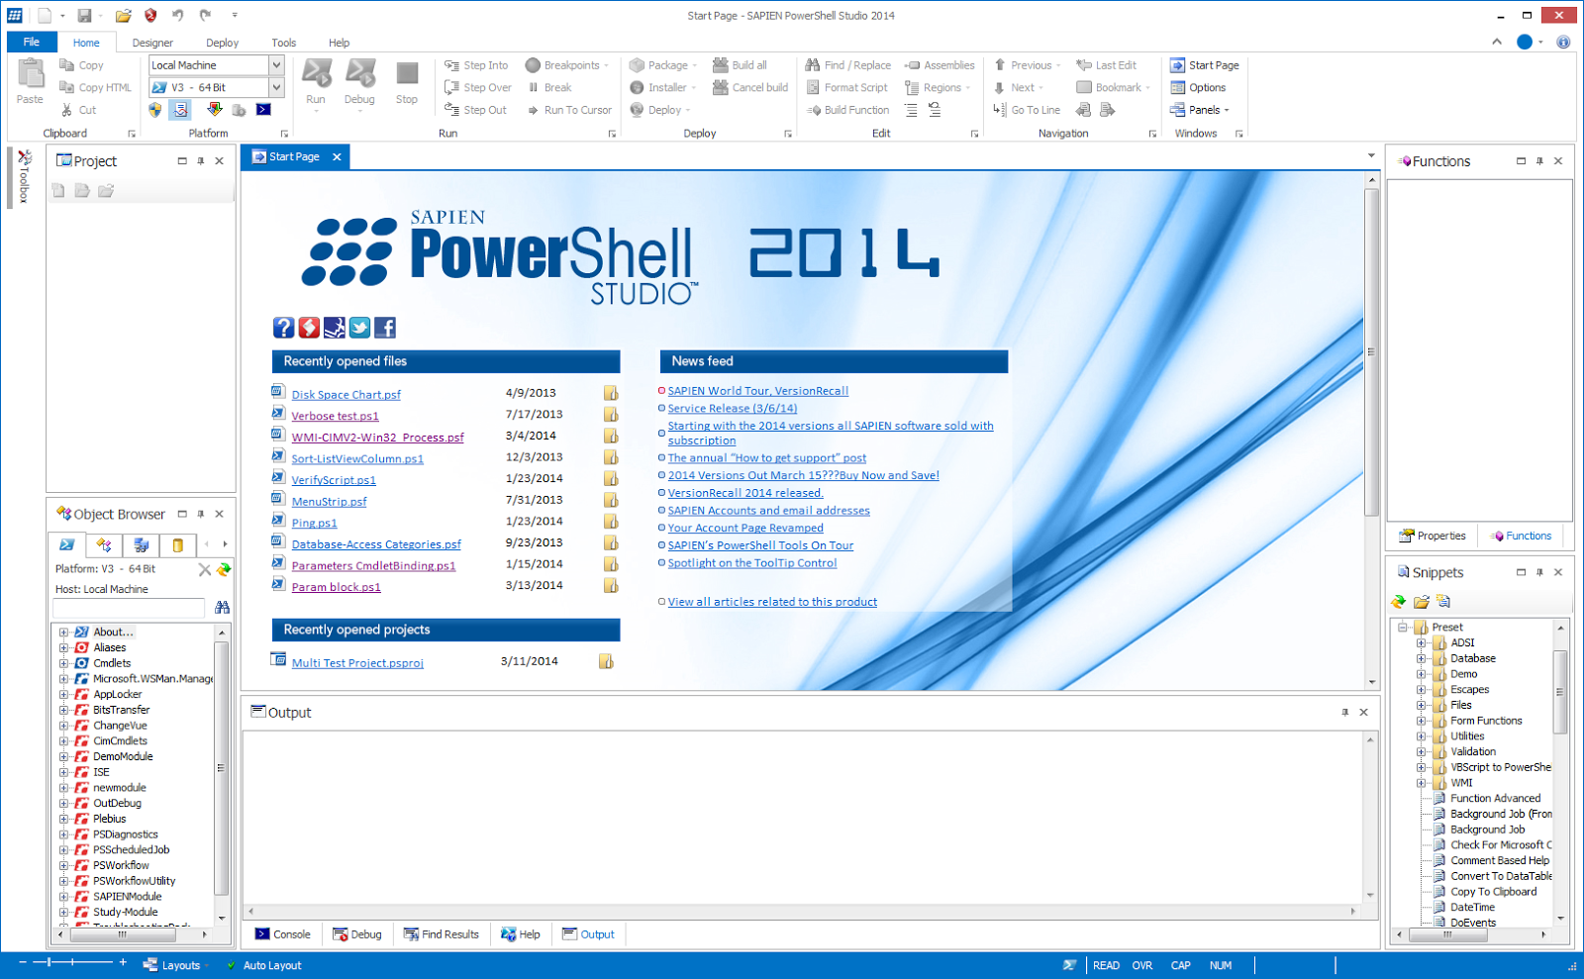1584x979 pixels.
Task: Expand the ADSI snippets folder
Action: point(1421,642)
